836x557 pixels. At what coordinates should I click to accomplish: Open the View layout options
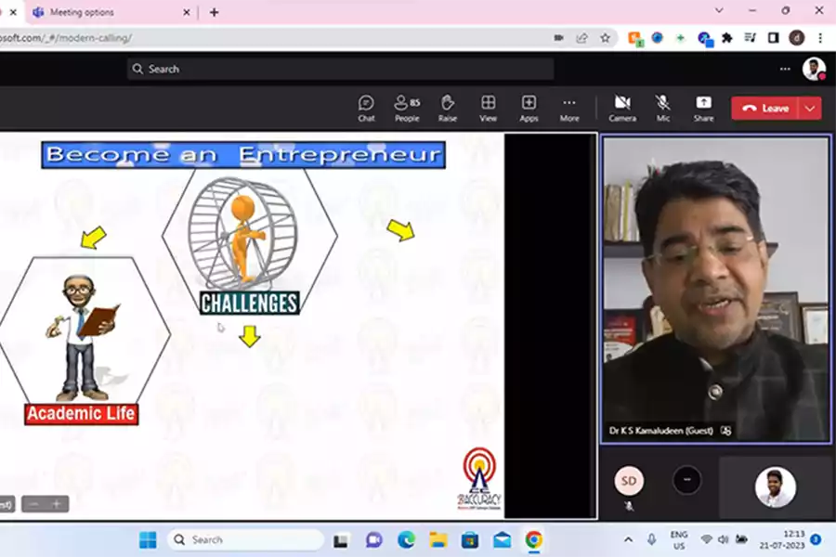coord(488,109)
